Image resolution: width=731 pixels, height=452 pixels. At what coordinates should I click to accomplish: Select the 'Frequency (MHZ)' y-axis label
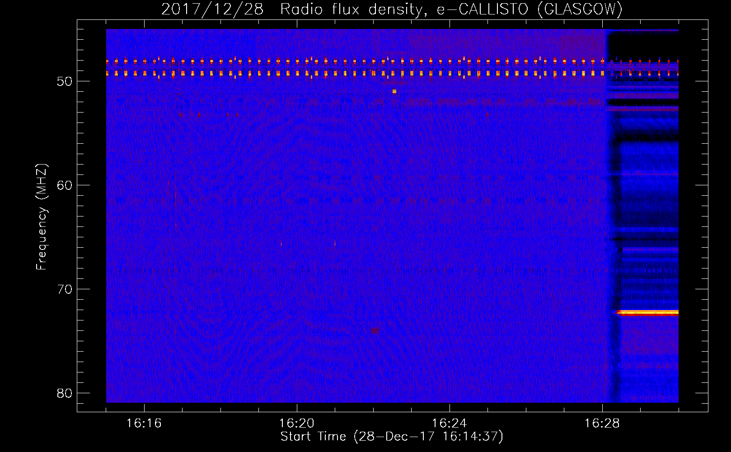click(x=42, y=217)
